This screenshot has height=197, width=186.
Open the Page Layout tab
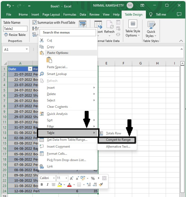coord(51,15)
